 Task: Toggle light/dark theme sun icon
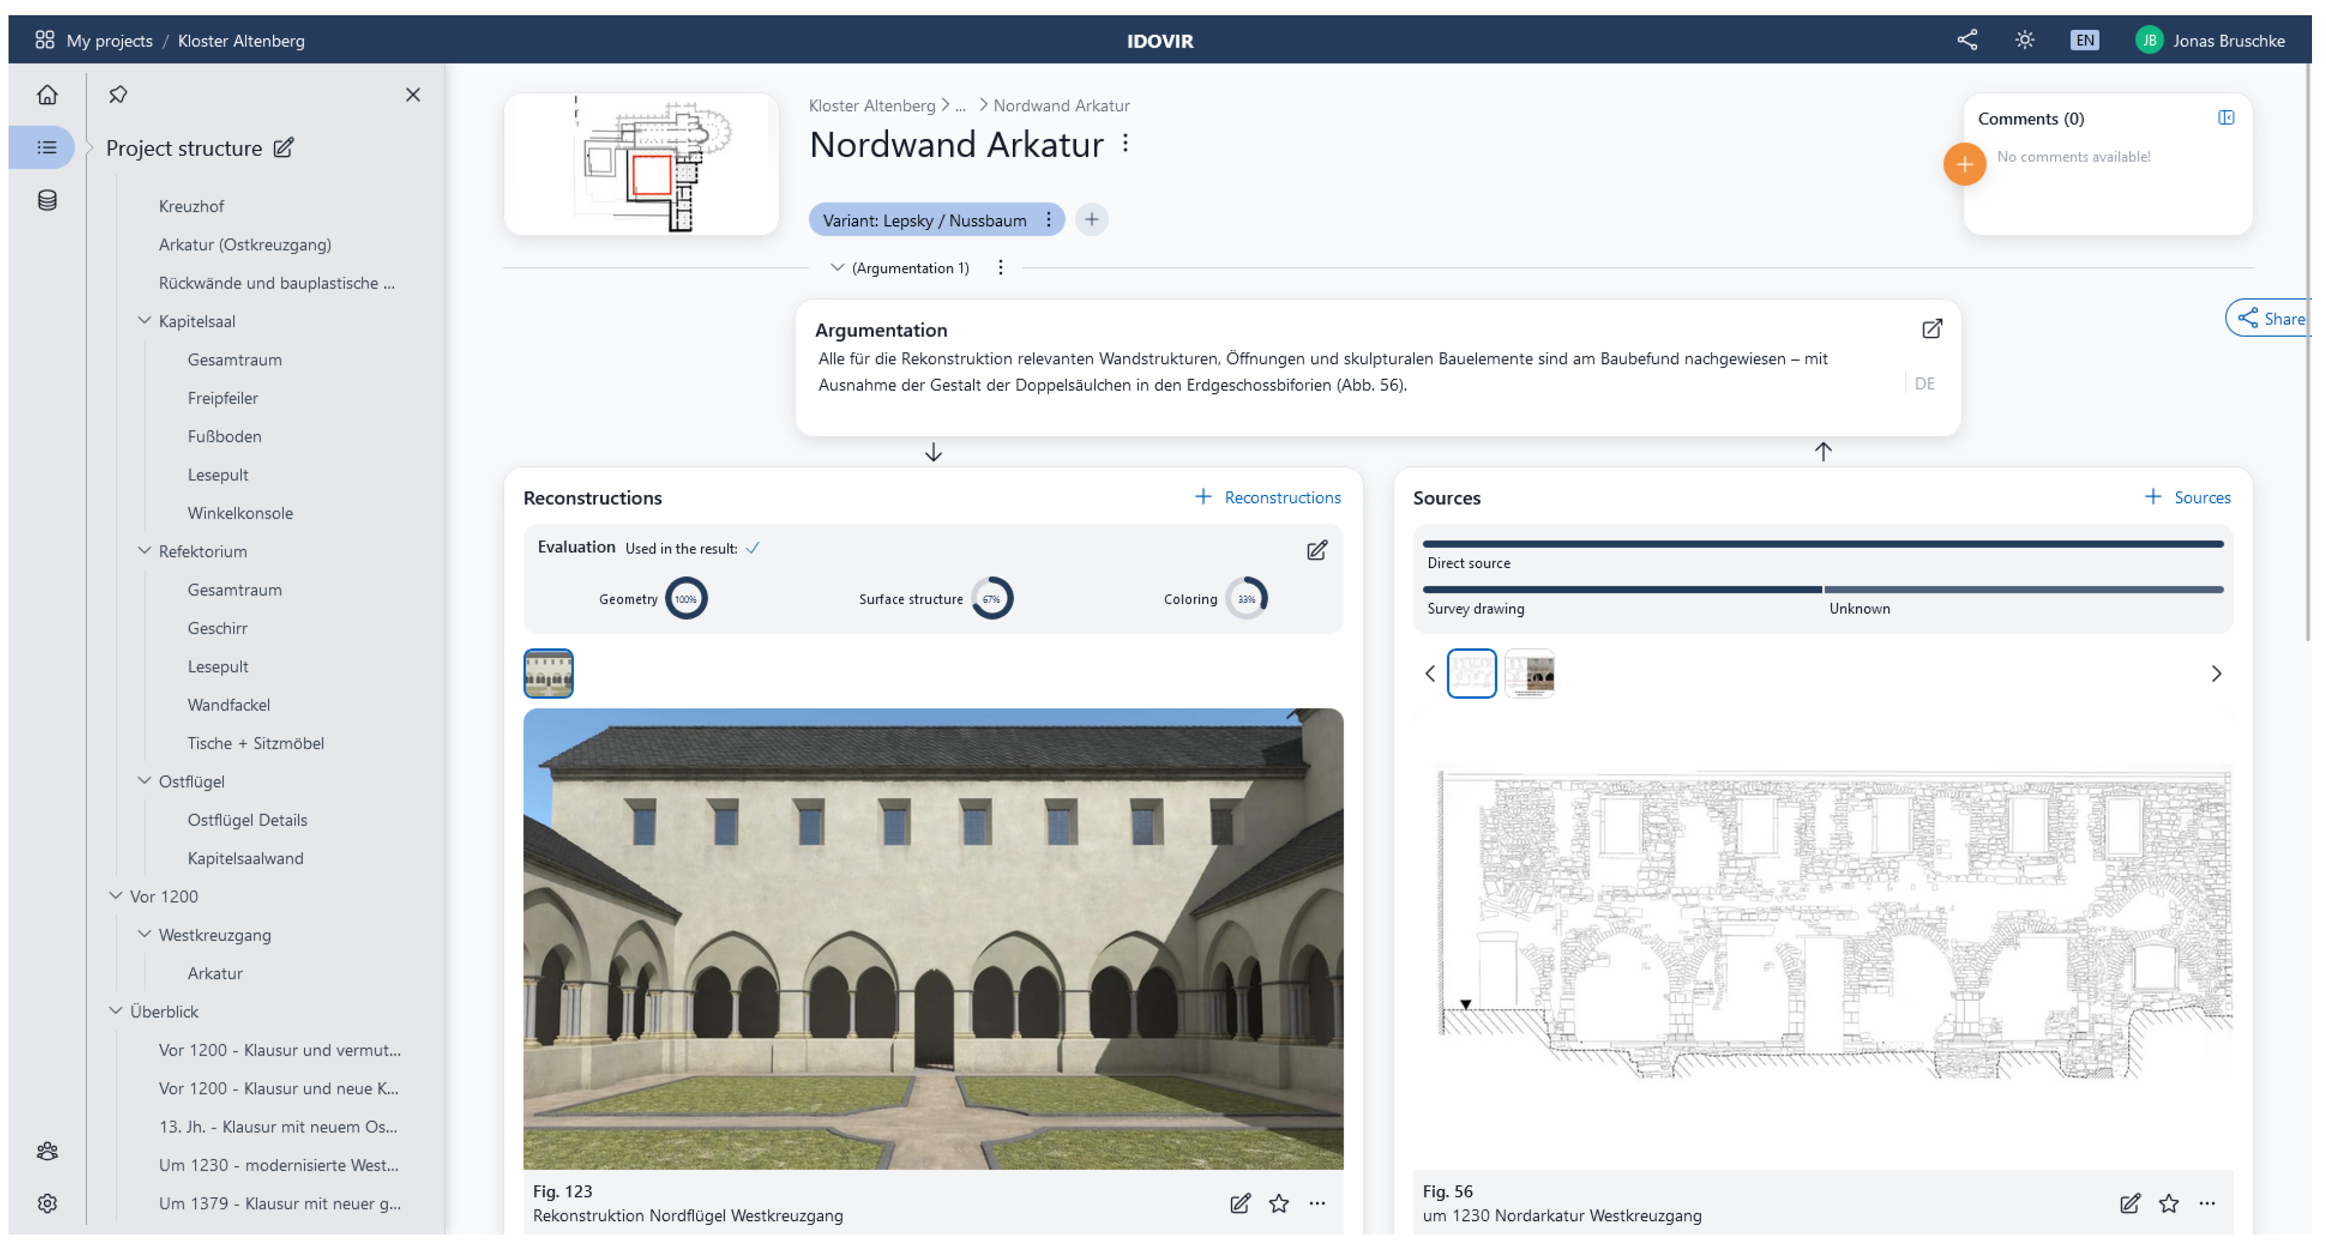click(x=2025, y=40)
